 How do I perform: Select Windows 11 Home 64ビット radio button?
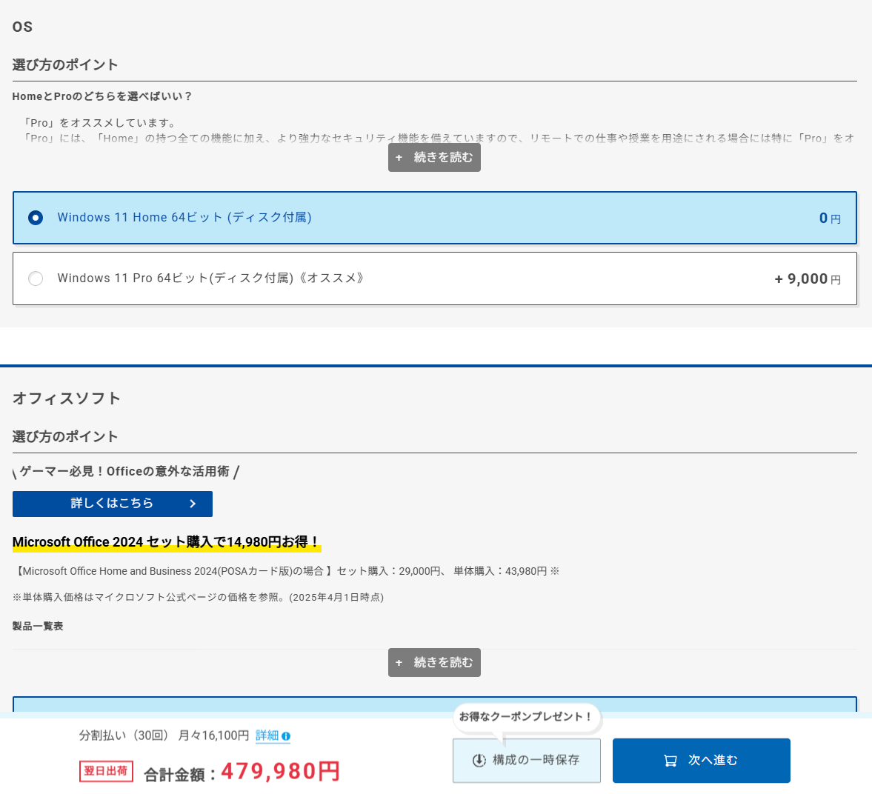click(36, 218)
